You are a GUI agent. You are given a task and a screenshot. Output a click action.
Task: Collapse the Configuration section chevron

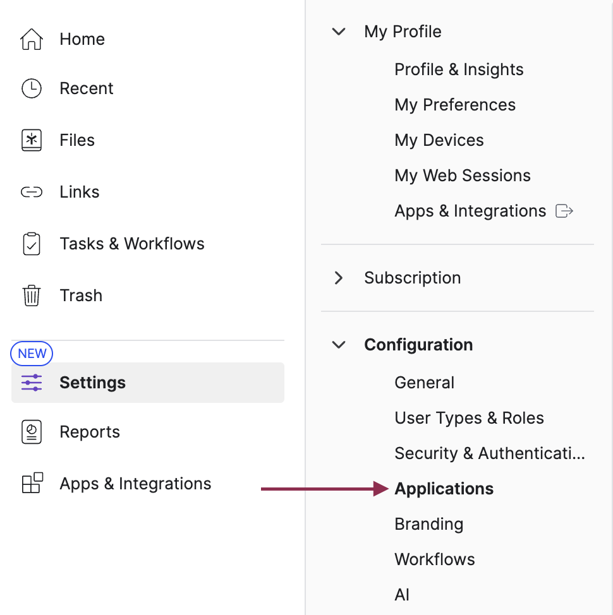point(339,345)
